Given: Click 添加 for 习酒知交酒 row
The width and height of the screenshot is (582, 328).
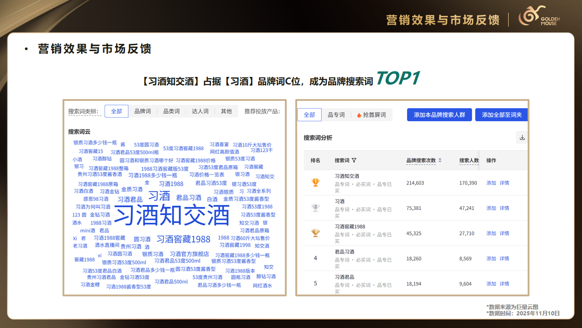Looking at the screenshot, I should pyautogui.click(x=491, y=183).
